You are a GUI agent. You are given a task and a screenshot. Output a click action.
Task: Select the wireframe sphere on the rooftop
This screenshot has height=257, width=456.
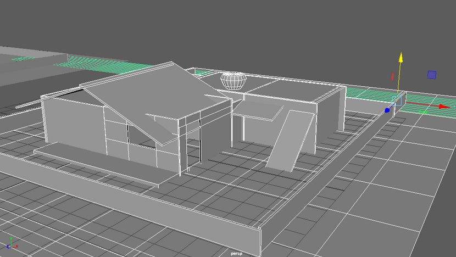(x=233, y=80)
